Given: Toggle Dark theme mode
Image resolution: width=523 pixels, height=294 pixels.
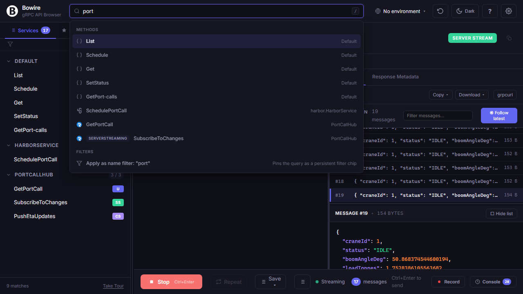Looking at the screenshot, I should coord(465,11).
